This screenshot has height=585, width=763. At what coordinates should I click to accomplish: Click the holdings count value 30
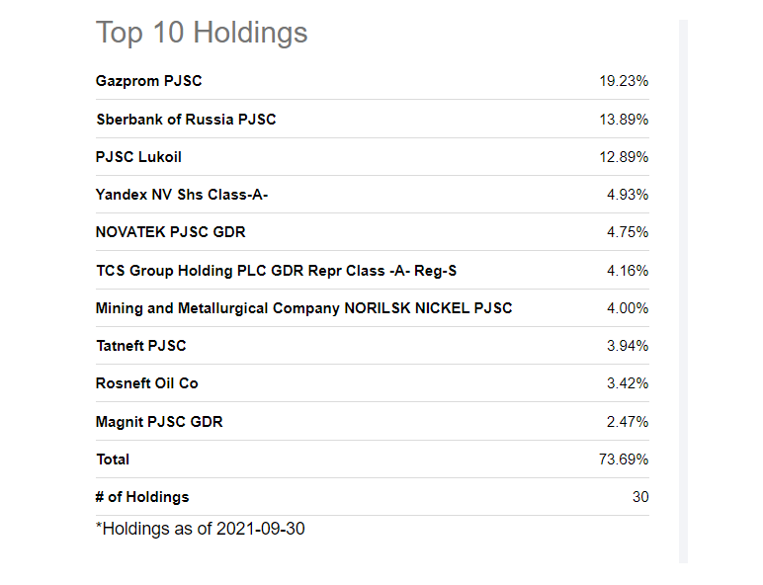640,497
